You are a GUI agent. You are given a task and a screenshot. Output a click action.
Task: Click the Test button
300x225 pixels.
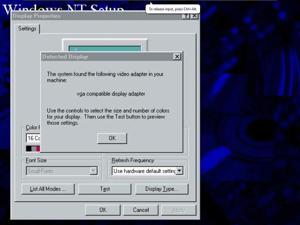click(x=105, y=189)
